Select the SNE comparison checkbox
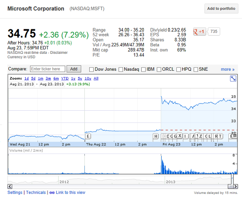Screen dimensions: 242x201 click(x=196, y=69)
